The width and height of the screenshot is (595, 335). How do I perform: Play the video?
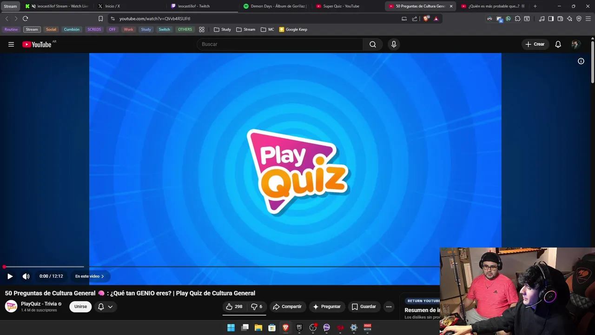tap(10, 276)
